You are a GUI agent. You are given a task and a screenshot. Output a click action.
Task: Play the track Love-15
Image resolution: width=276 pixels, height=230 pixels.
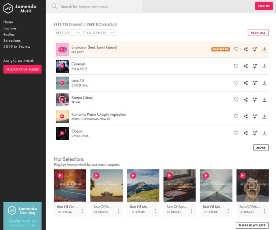point(62,83)
